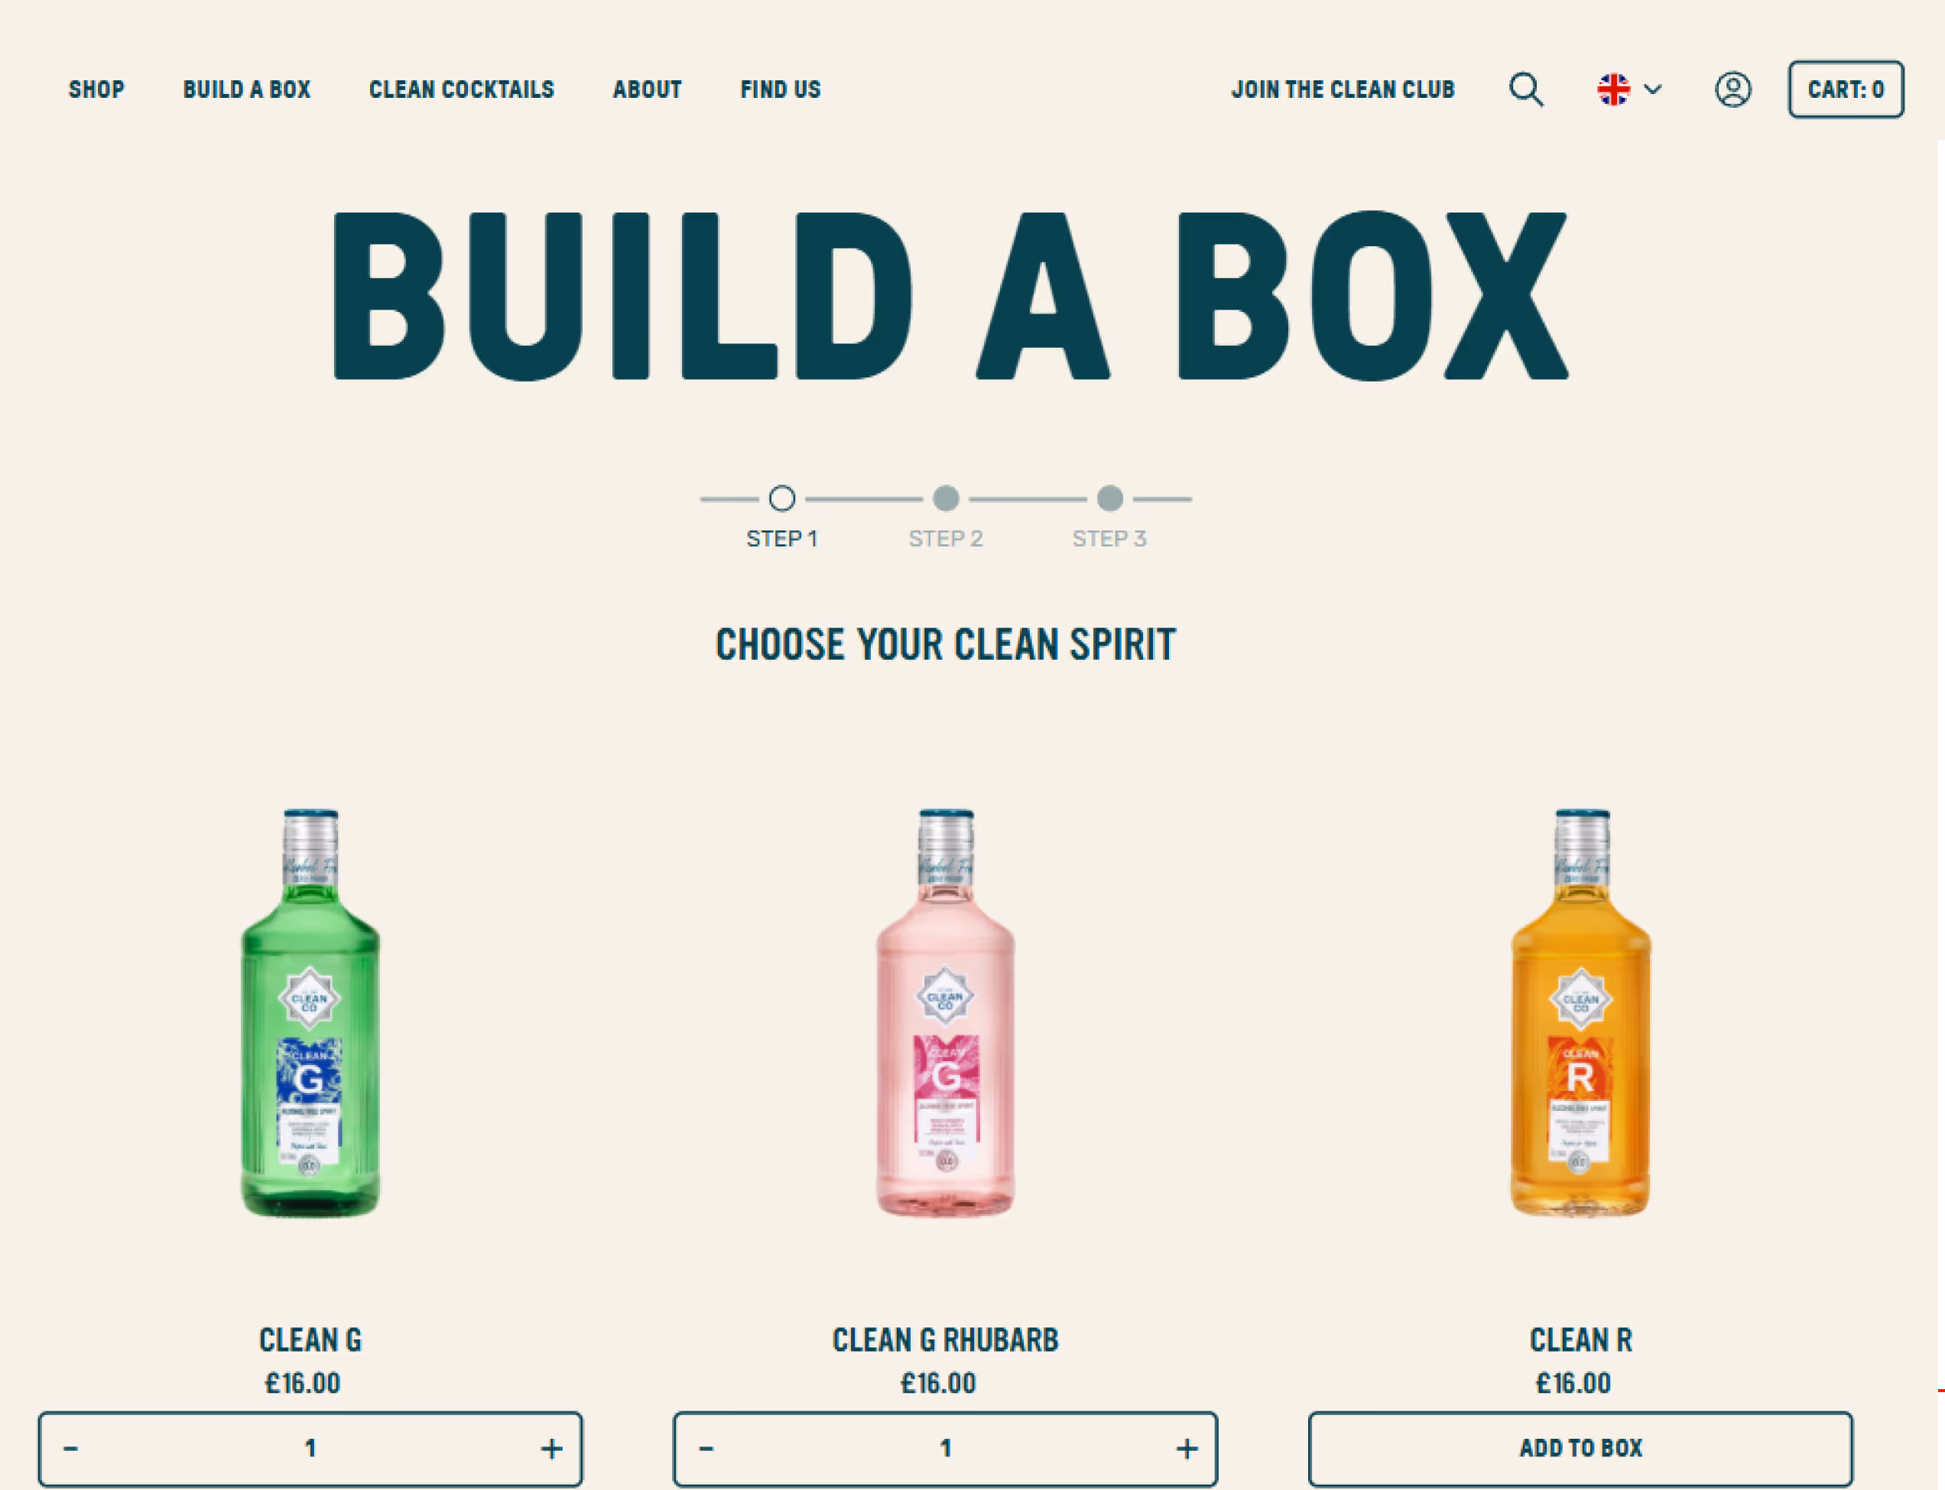1945x1490 pixels.
Task: Increase Clean G Rhubarb quantity with plus
Action: click(x=1187, y=1448)
